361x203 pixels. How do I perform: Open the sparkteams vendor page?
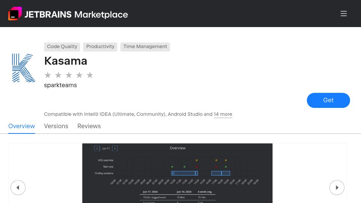pyautogui.click(x=60, y=85)
